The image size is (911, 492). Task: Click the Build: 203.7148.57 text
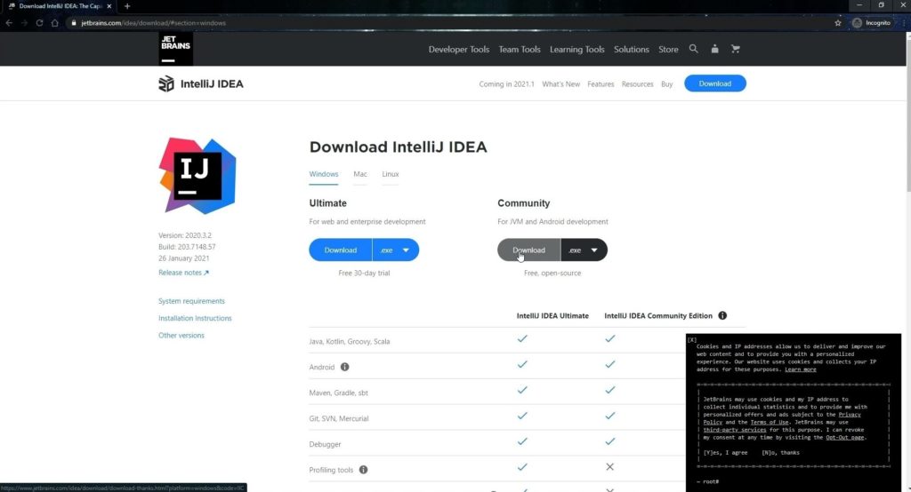(187, 247)
